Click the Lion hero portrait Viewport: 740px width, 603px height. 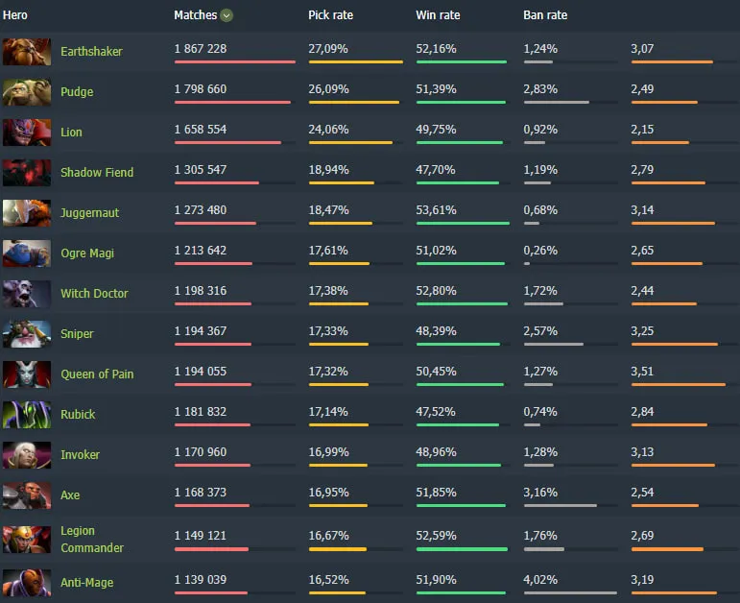[x=27, y=133]
